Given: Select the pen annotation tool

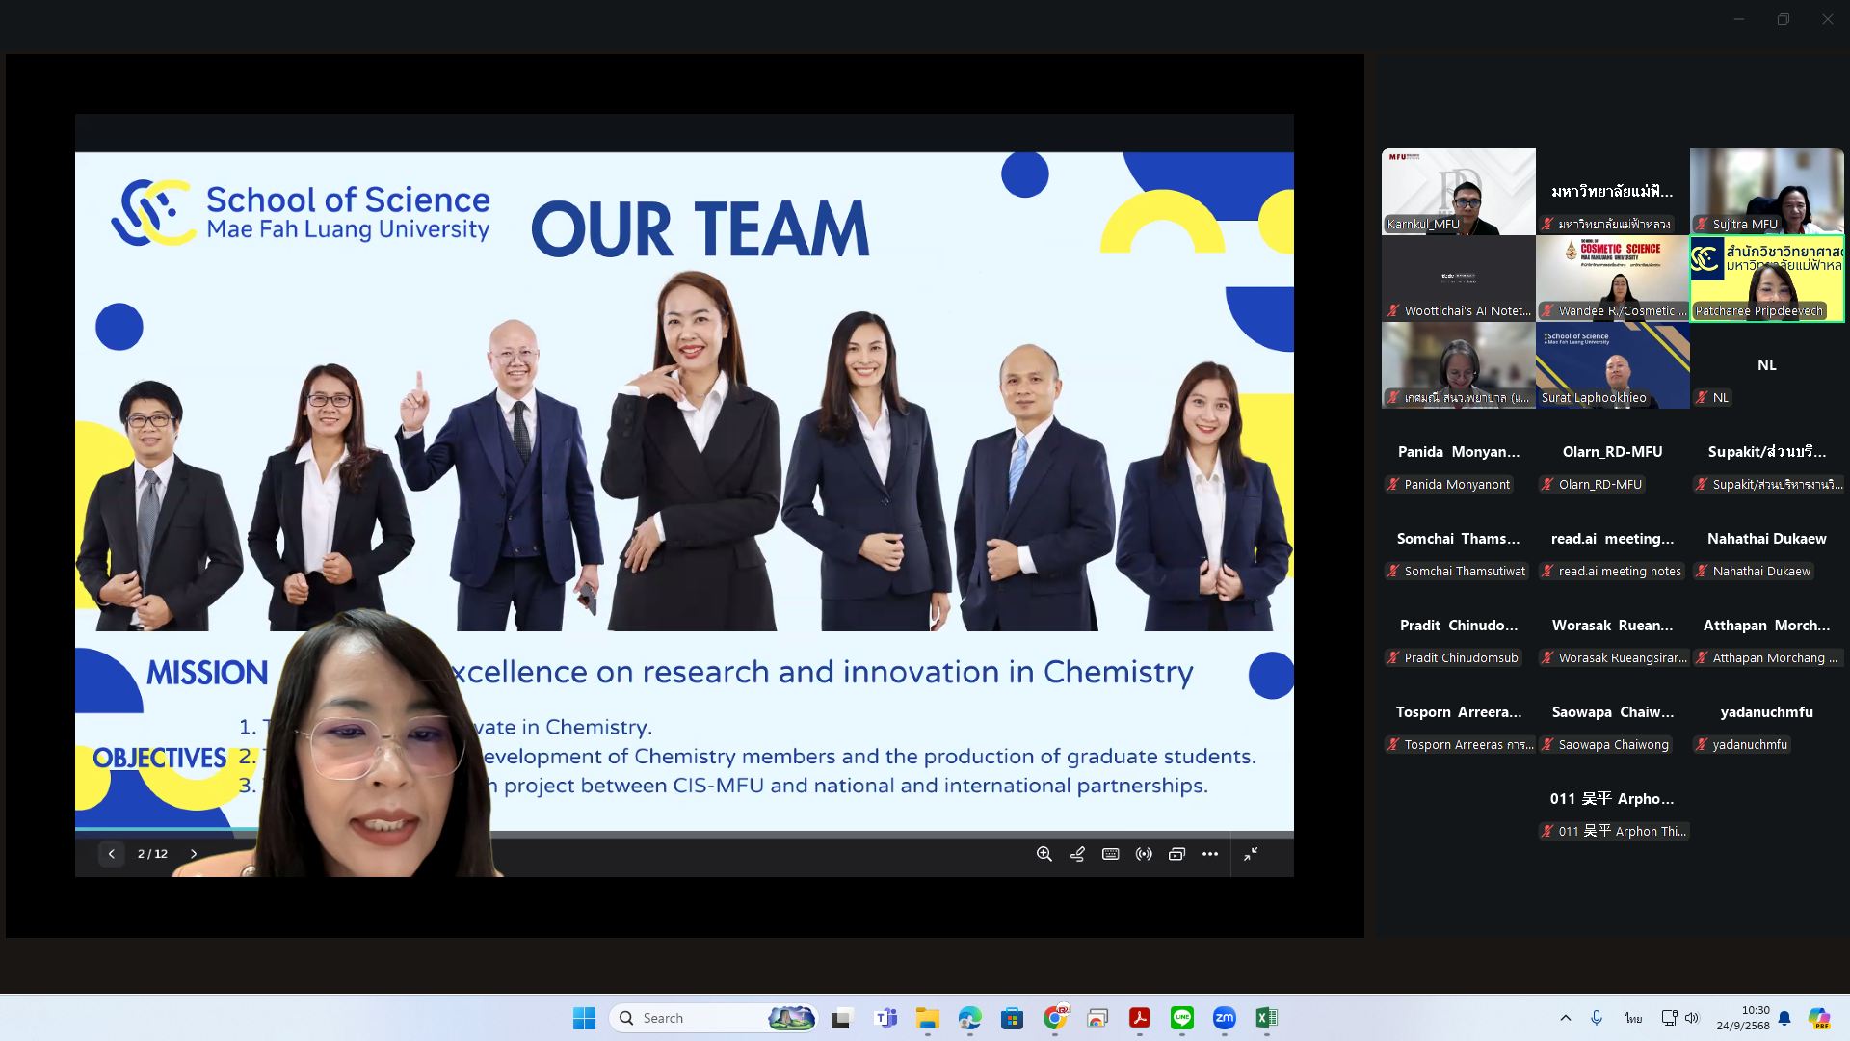Looking at the screenshot, I should 1077,854.
